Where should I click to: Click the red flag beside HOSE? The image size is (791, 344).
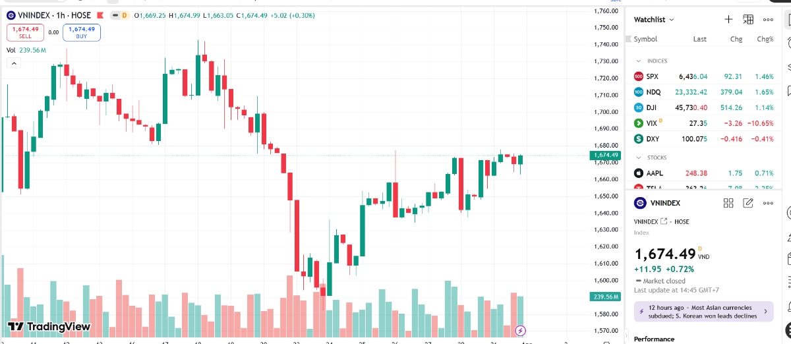click(x=100, y=14)
